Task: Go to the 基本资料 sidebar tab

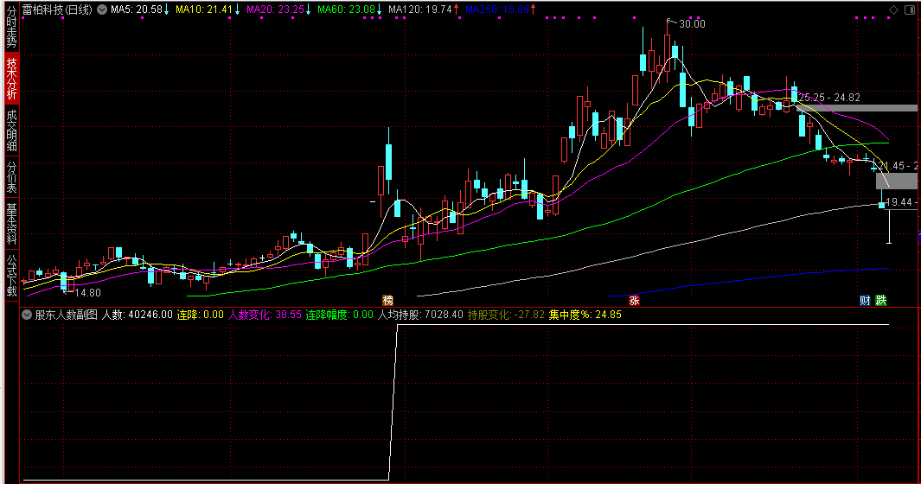Action: [11, 224]
